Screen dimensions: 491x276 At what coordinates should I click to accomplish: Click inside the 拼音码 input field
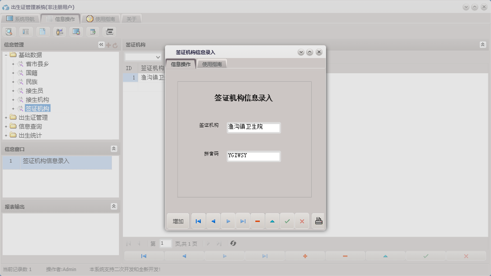point(254,156)
